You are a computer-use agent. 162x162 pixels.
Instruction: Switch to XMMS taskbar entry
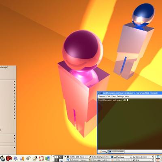coord(77,157)
